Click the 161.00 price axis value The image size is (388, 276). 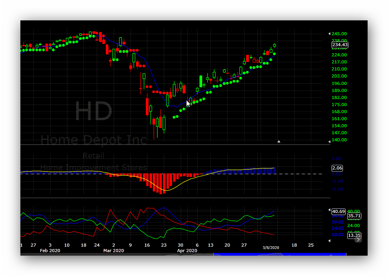(x=339, y=119)
